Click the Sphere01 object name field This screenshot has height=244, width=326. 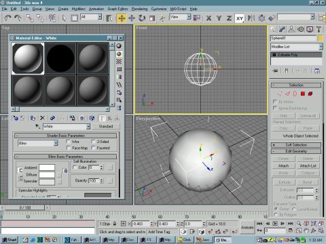tap(293, 38)
